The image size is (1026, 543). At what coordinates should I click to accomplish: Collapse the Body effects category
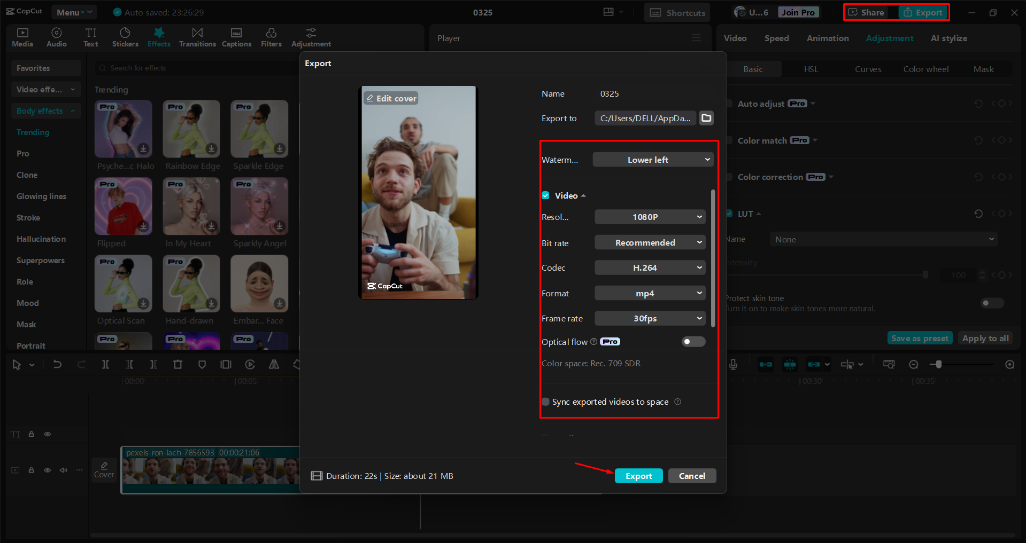tap(73, 111)
